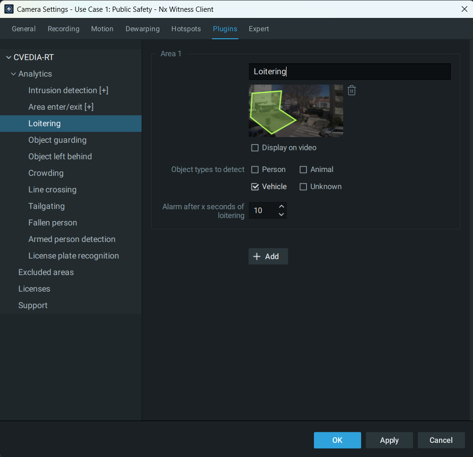Enable the Display on video checkbox
The height and width of the screenshot is (457, 473).
click(x=255, y=148)
